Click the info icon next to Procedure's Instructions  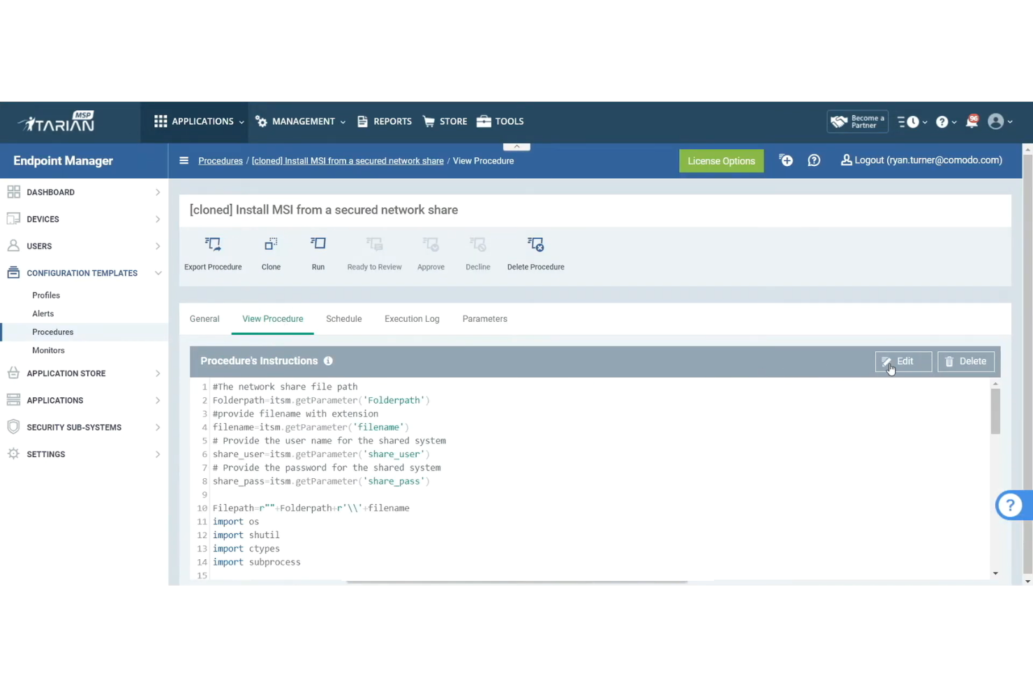click(328, 361)
